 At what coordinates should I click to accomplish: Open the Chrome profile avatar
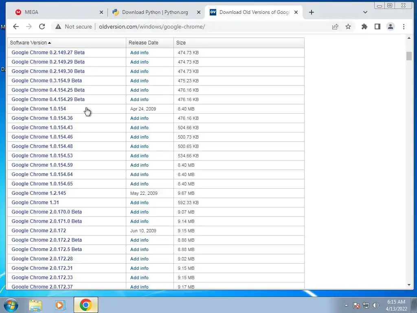[391, 26]
